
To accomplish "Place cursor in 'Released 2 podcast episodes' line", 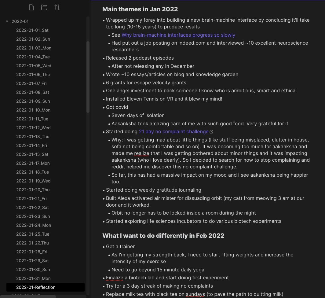I will (140, 58).
